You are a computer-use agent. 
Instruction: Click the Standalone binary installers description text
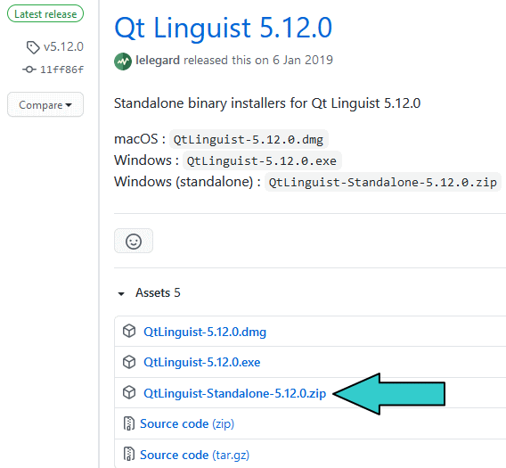pos(267,103)
